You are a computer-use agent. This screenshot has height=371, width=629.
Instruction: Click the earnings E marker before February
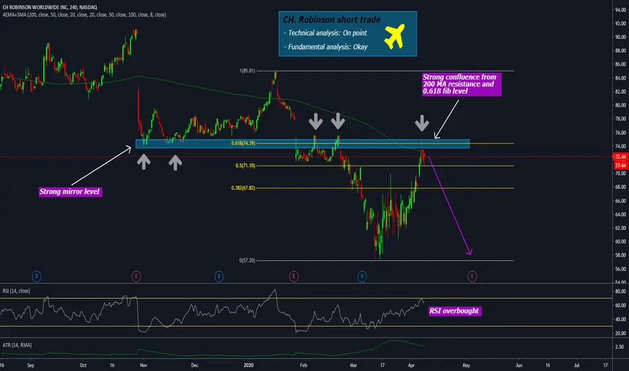294,276
